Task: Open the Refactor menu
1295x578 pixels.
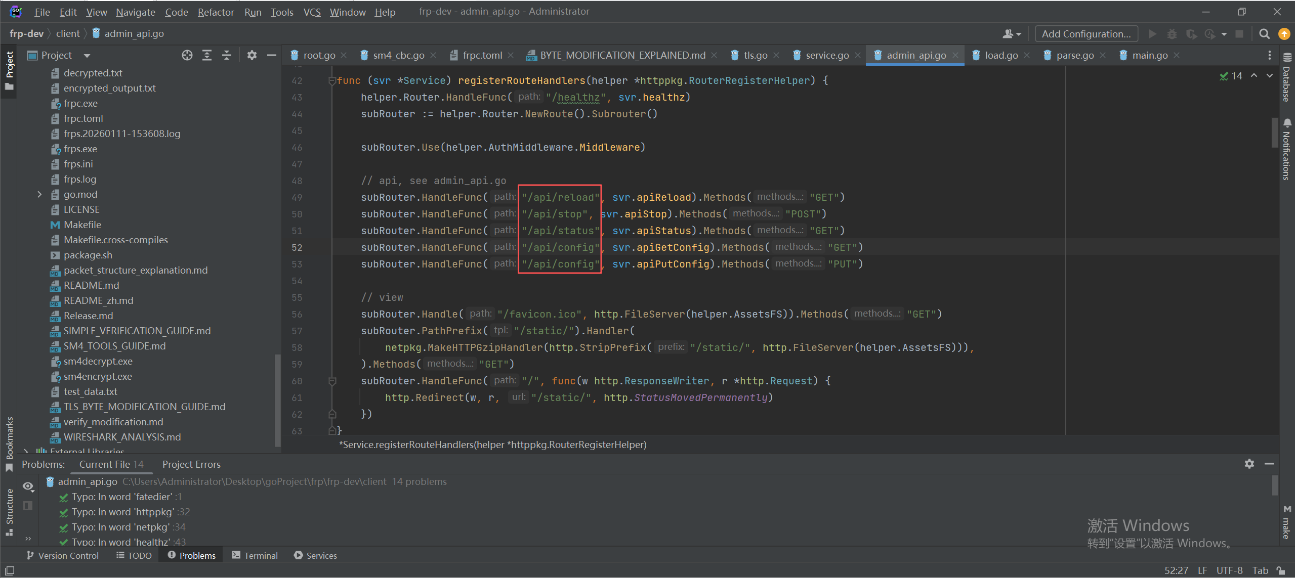Action: (x=216, y=12)
